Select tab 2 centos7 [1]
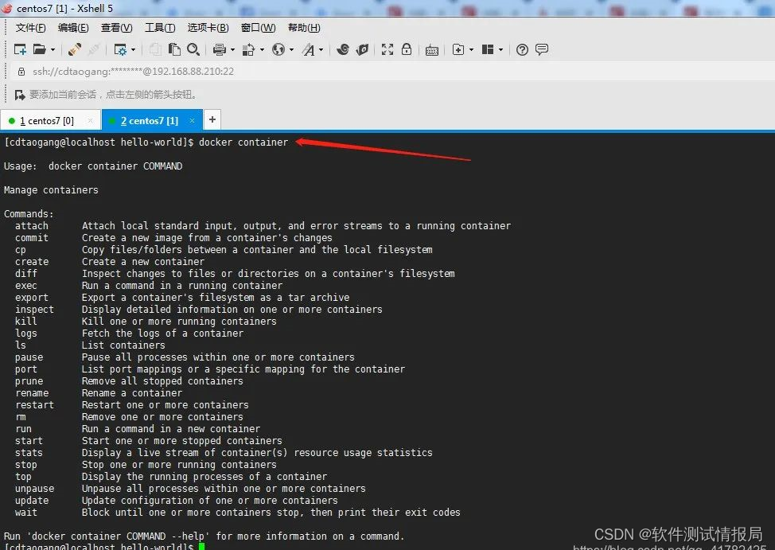Viewport: 775px width, 550px height. pyautogui.click(x=150, y=121)
